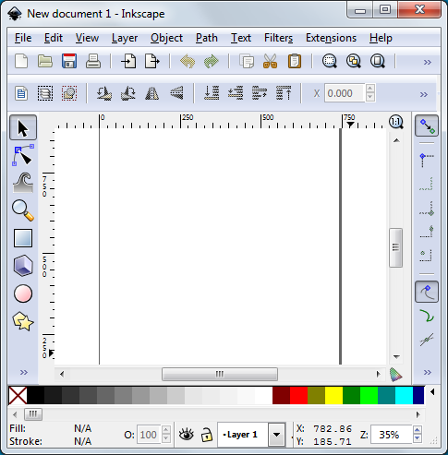Zoom to fit page icon
The image size is (448, 455).
pyautogui.click(x=378, y=61)
